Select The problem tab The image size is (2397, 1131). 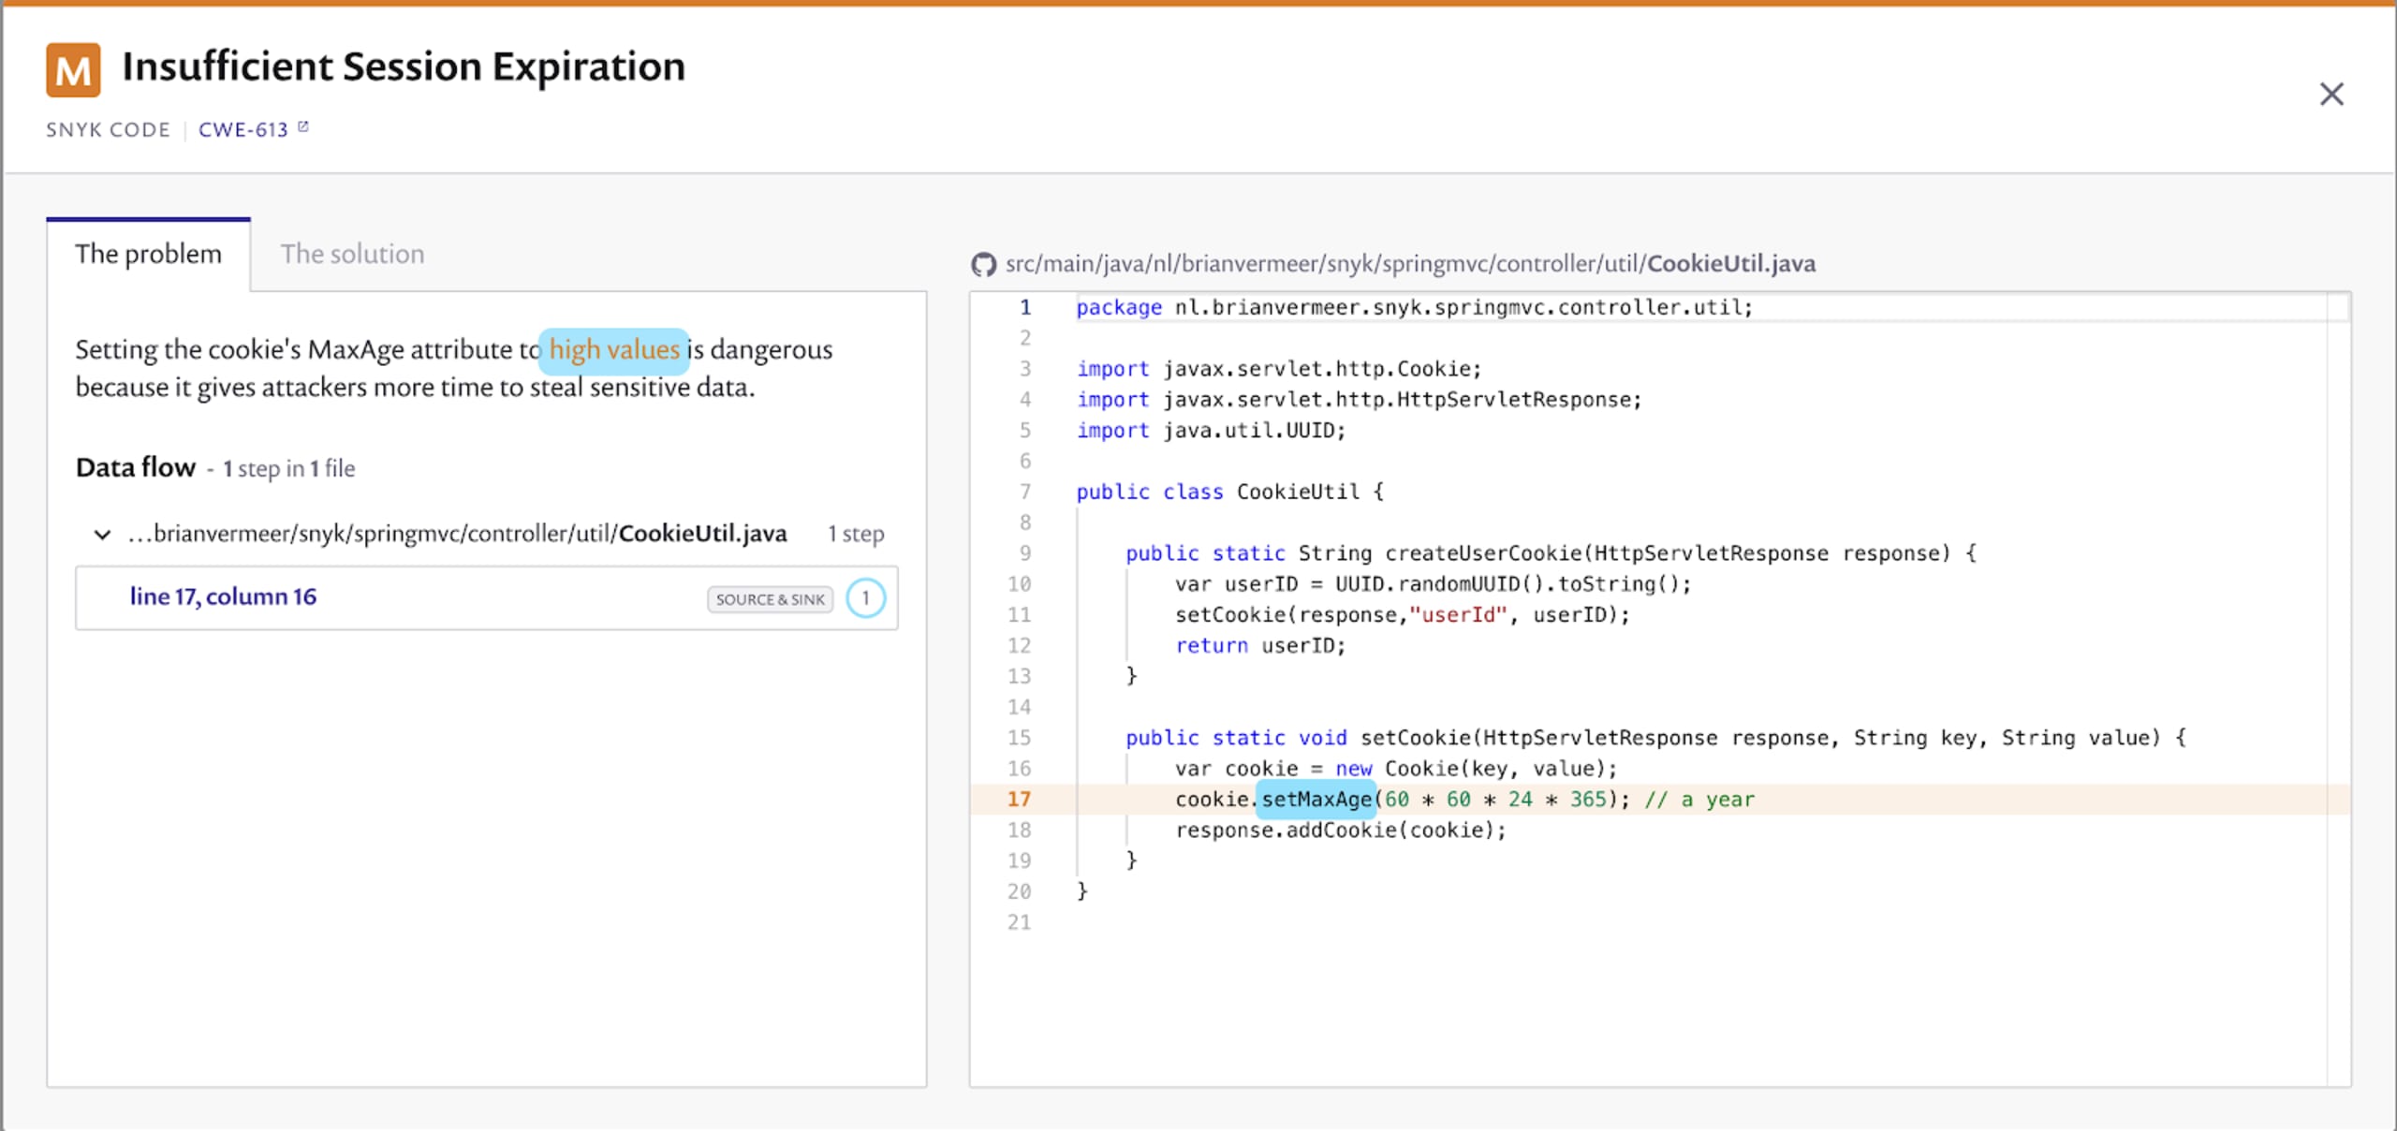(x=148, y=254)
